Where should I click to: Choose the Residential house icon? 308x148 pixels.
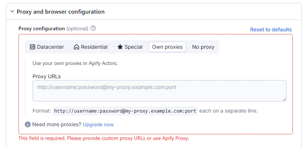pyautogui.click(x=77, y=47)
